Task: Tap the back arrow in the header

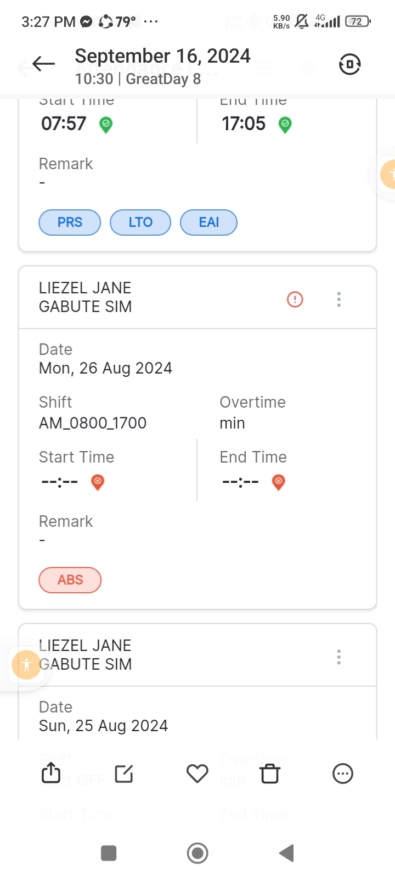Action: tap(43, 64)
